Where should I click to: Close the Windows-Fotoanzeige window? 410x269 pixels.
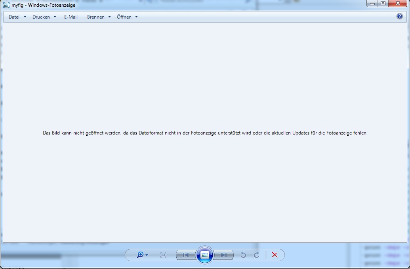click(x=397, y=4)
